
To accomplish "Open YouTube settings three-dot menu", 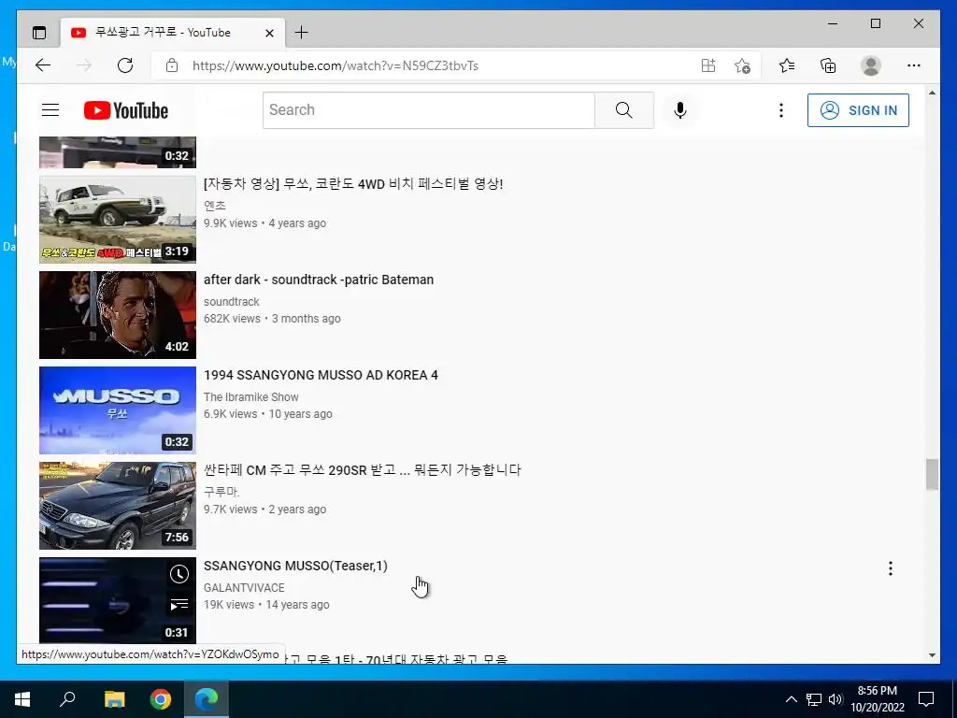I will pyautogui.click(x=780, y=110).
